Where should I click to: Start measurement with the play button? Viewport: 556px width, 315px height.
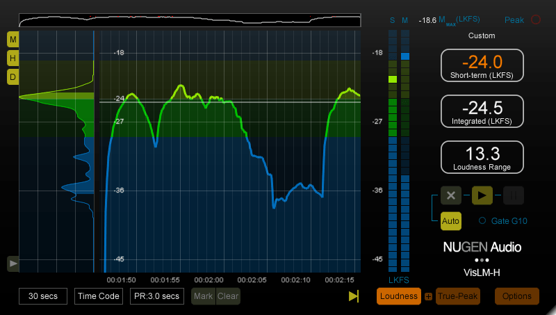(482, 196)
